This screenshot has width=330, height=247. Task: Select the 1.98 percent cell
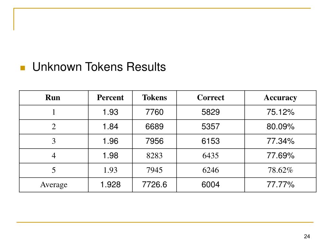[110, 156]
